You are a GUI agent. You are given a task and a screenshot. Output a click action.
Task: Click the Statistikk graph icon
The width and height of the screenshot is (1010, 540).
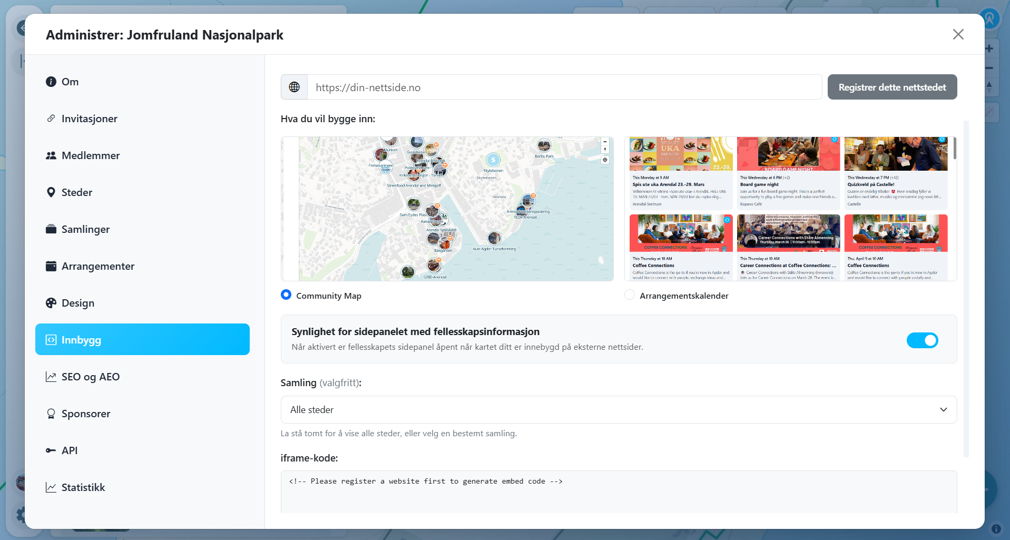[51, 487]
